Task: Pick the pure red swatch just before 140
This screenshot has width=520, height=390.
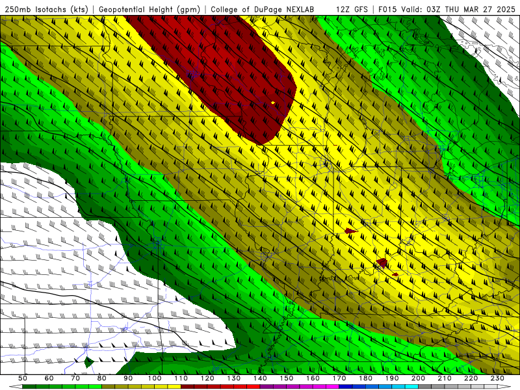Action: (253, 387)
